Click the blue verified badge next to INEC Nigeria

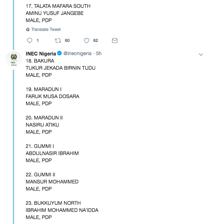[x=60, y=53]
